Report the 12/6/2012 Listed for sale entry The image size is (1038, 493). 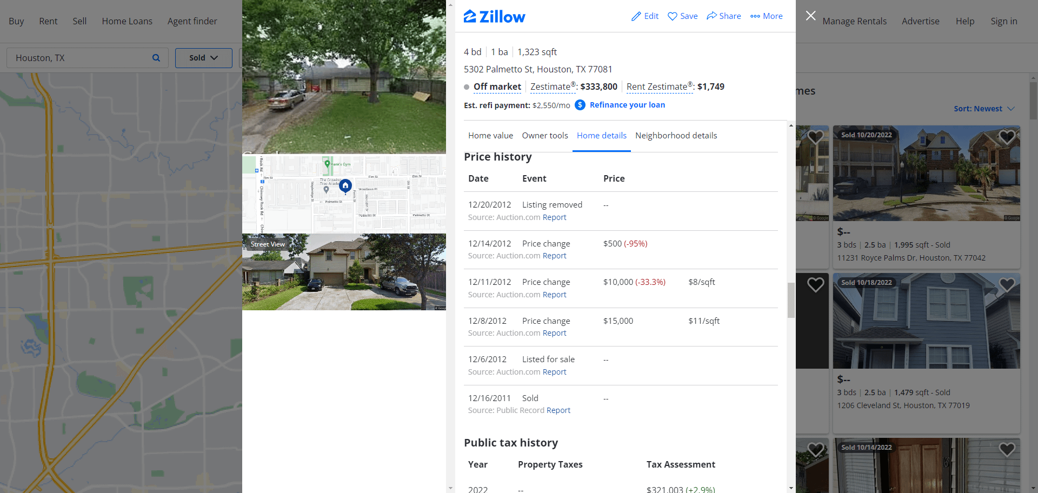click(x=554, y=372)
